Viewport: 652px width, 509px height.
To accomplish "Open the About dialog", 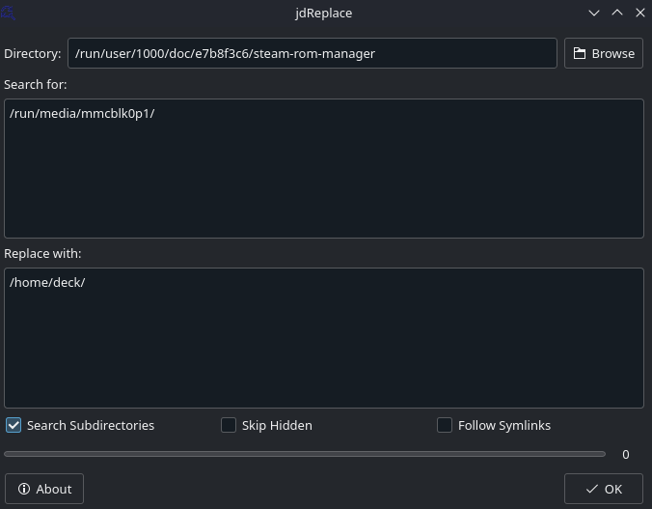I will coord(44,489).
